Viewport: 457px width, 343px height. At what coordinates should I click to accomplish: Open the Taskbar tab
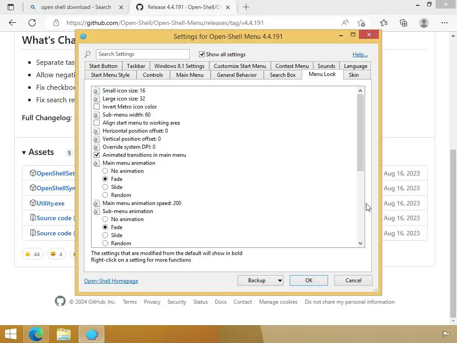click(x=136, y=66)
